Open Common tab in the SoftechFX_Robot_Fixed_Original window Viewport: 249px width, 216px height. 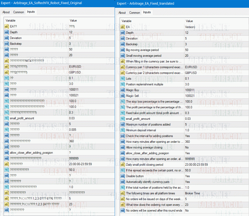pyautogui.click(x=18, y=12)
